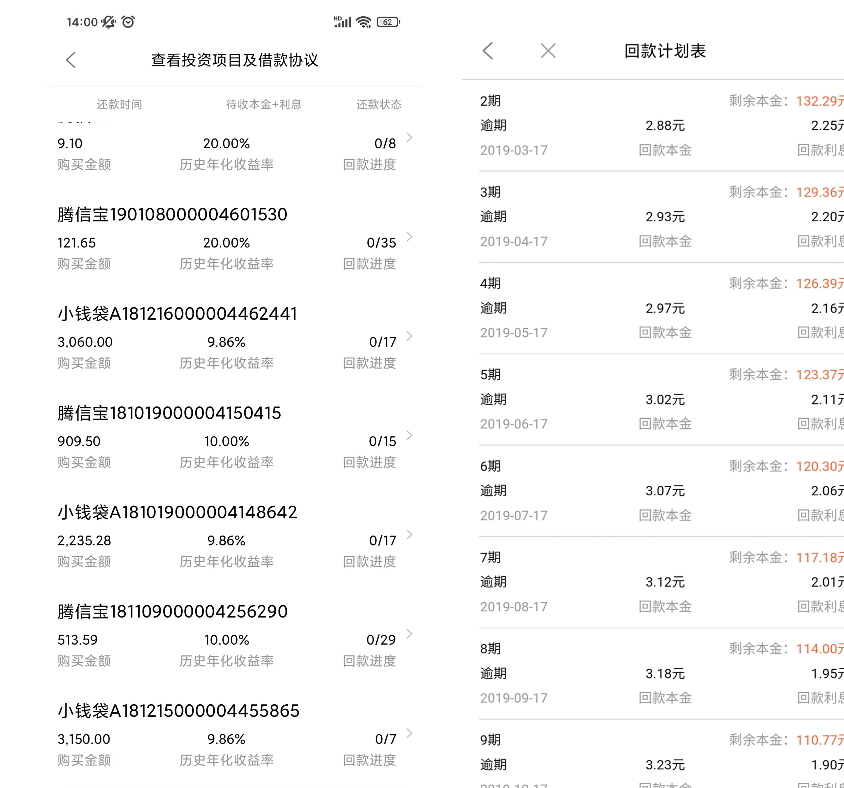The width and height of the screenshot is (844, 788).
Task: Tap the mute/vibrate icon in status bar
Action: click(108, 22)
